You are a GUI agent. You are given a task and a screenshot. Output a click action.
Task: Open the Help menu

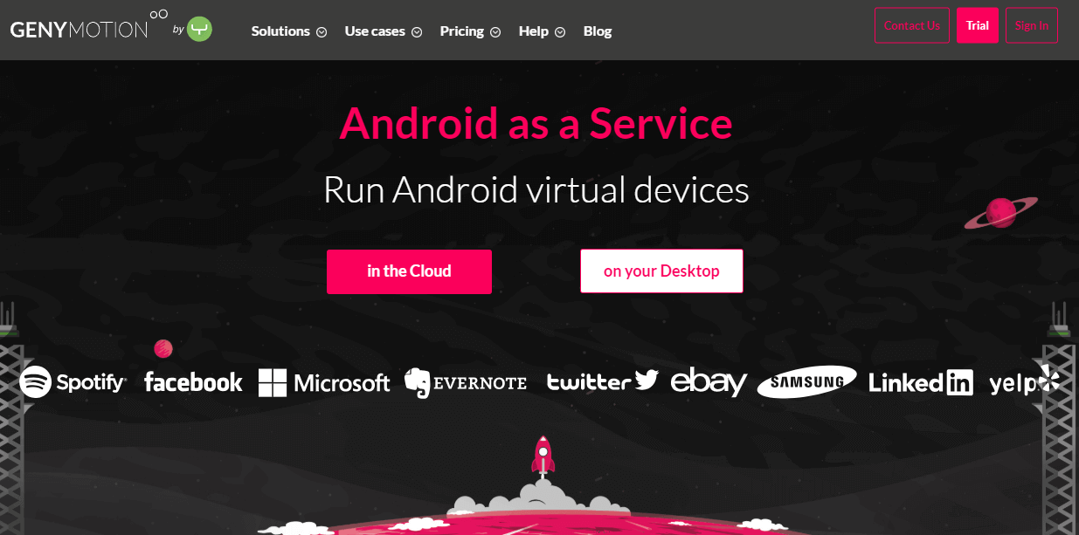(x=542, y=31)
